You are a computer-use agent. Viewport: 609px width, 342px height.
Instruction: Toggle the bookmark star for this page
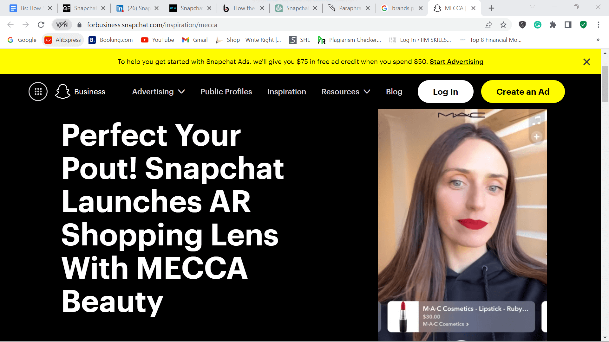click(503, 25)
